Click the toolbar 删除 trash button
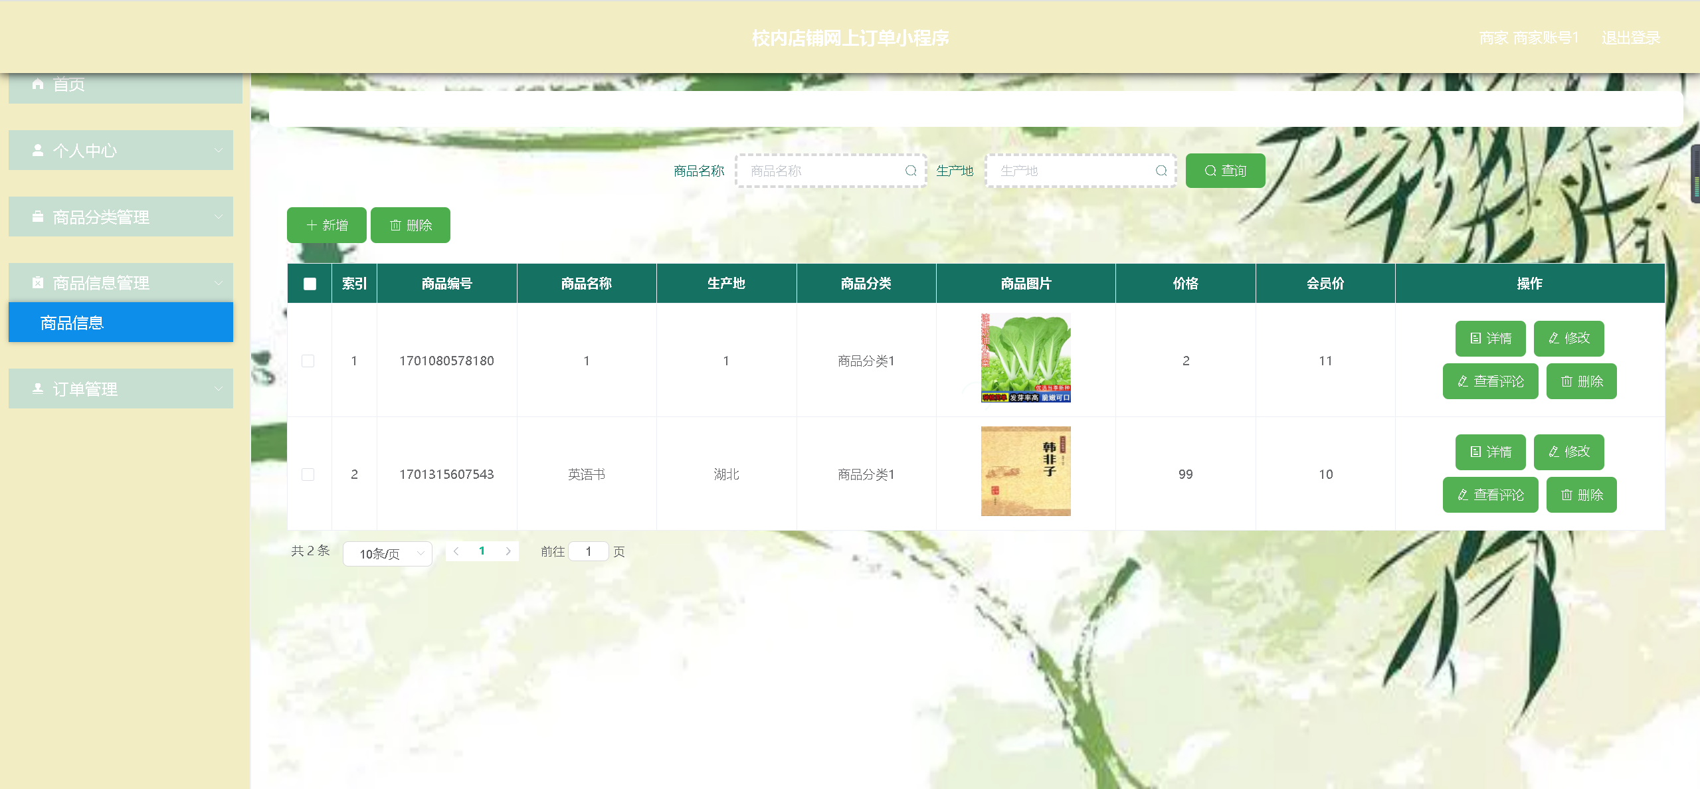1700x789 pixels. pos(410,225)
